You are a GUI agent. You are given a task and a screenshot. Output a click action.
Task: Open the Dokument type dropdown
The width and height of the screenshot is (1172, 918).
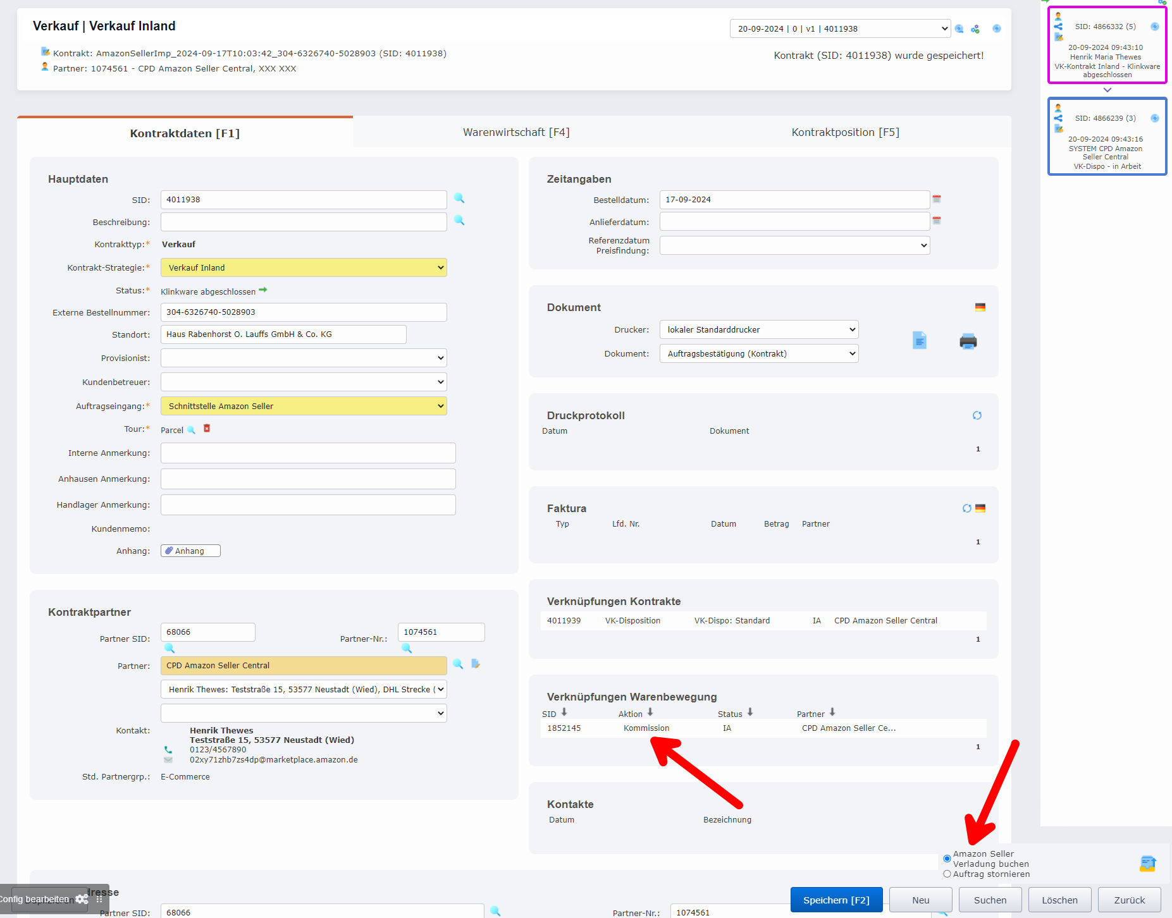pyautogui.click(x=758, y=353)
